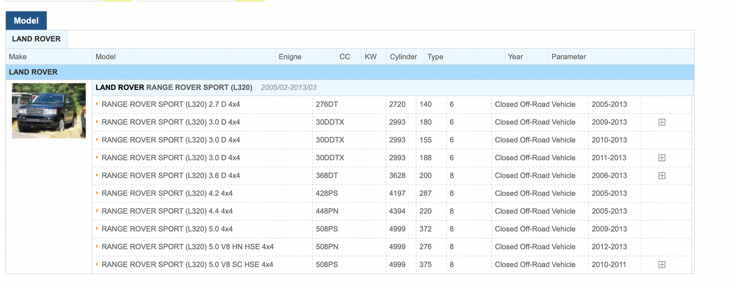Click the arrow bullet beside 5.0 V8 SC HSE

click(x=97, y=264)
